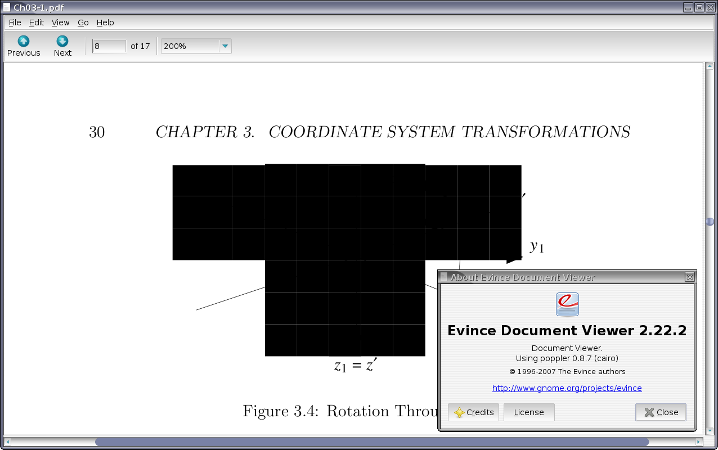The height and width of the screenshot is (450, 718).
Task: Open the View menu
Action: pos(60,22)
